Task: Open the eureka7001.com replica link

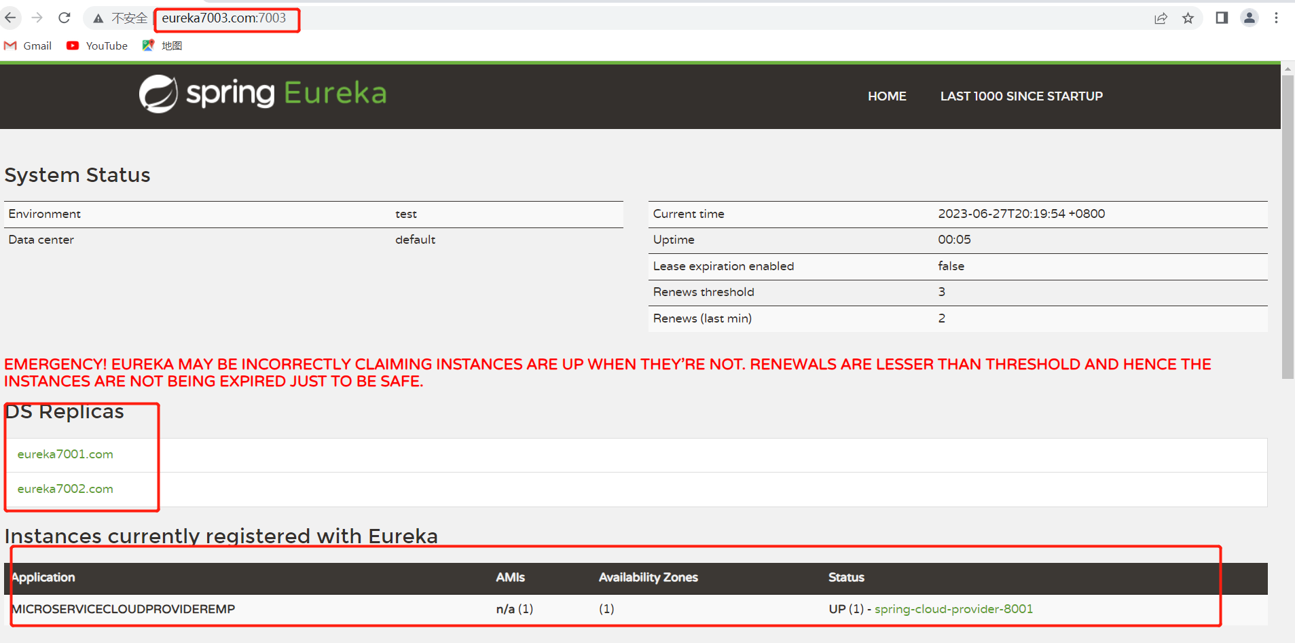Action: [65, 454]
